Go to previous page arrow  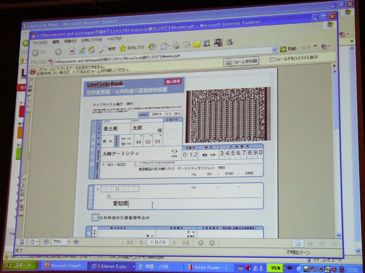[x=141, y=242]
